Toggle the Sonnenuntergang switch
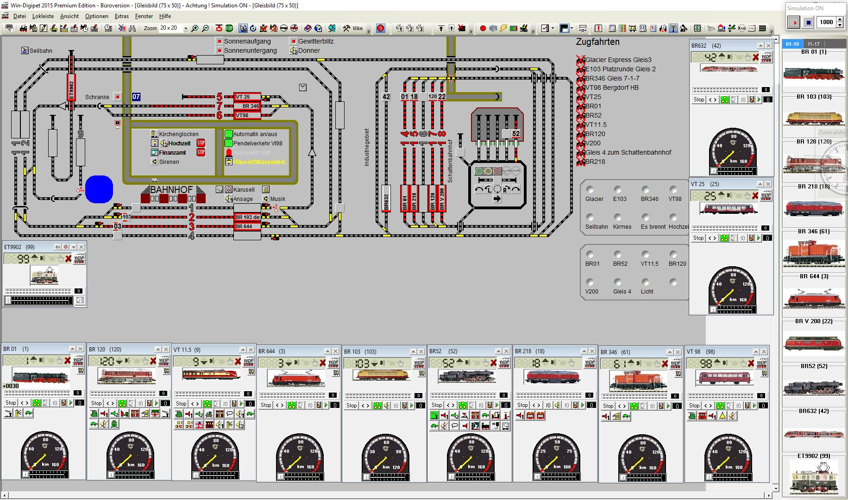848x500 pixels. click(x=219, y=50)
